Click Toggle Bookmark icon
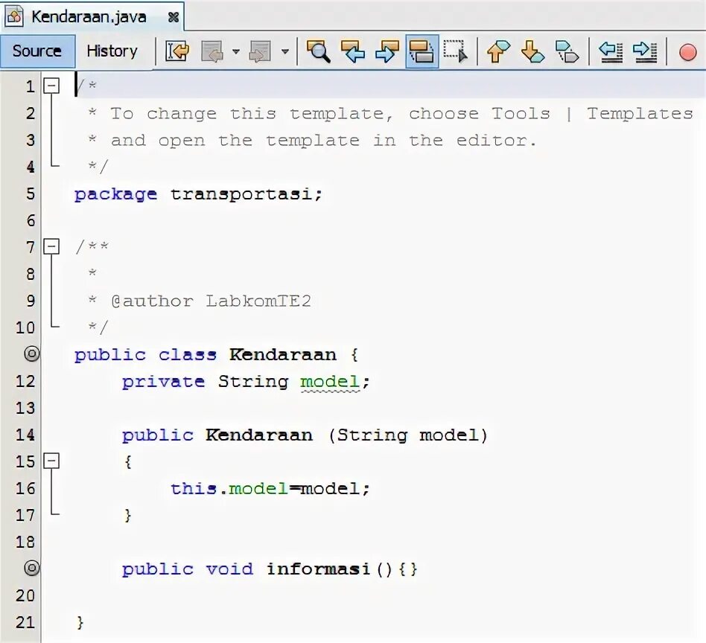The image size is (706, 643). tap(567, 51)
